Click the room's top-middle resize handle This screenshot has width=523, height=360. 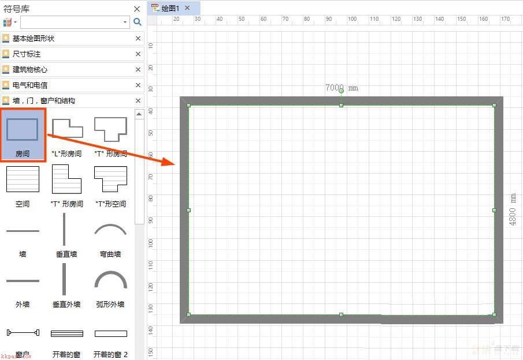341,105
